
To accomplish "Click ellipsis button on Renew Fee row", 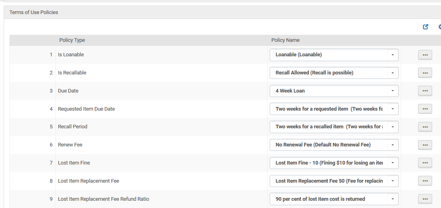I will pyautogui.click(x=425, y=145).
